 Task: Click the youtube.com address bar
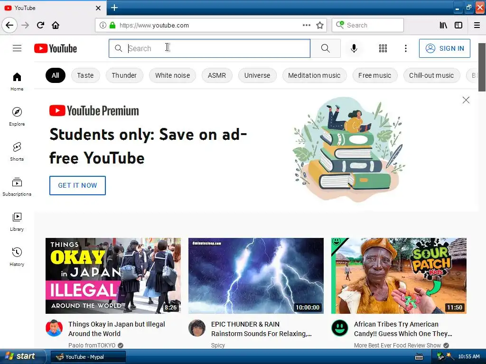pyautogui.click(x=211, y=25)
